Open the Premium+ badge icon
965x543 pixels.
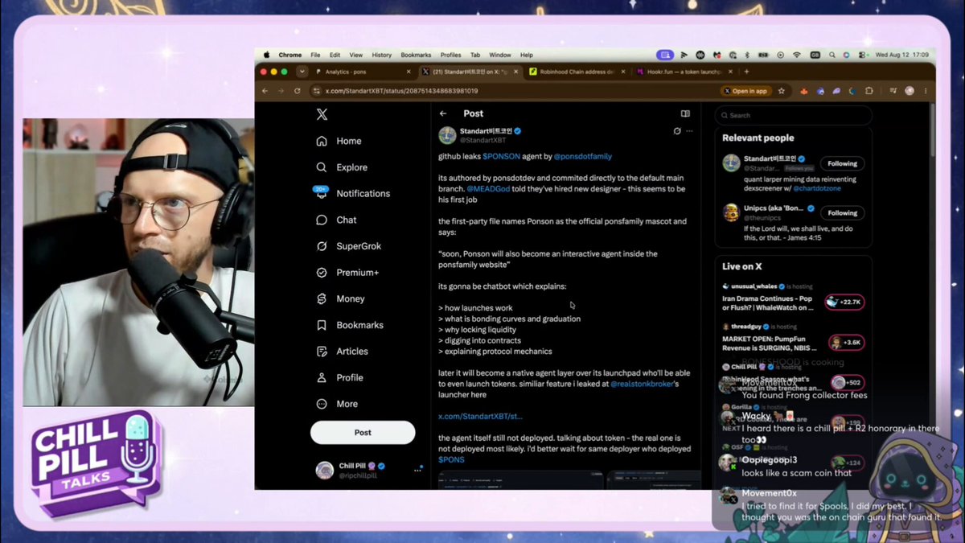[322, 273]
